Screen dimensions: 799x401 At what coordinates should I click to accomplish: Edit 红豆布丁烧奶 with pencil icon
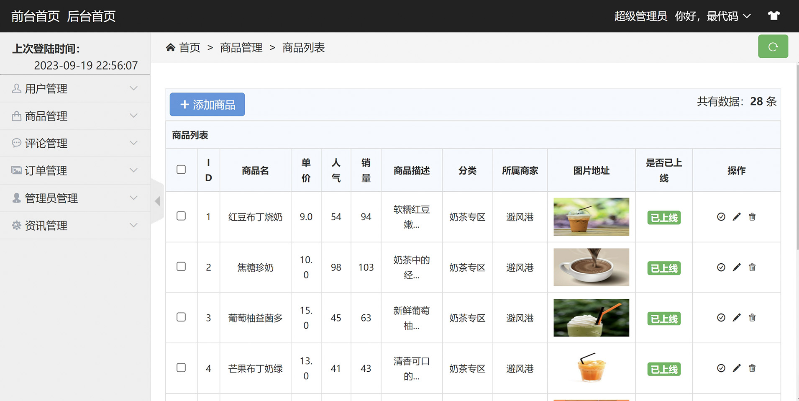coord(737,217)
